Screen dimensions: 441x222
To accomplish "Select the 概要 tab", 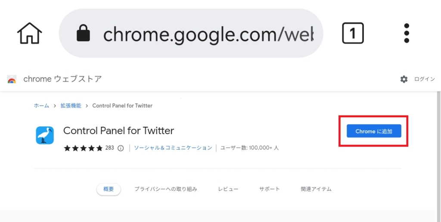I will [109, 189].
